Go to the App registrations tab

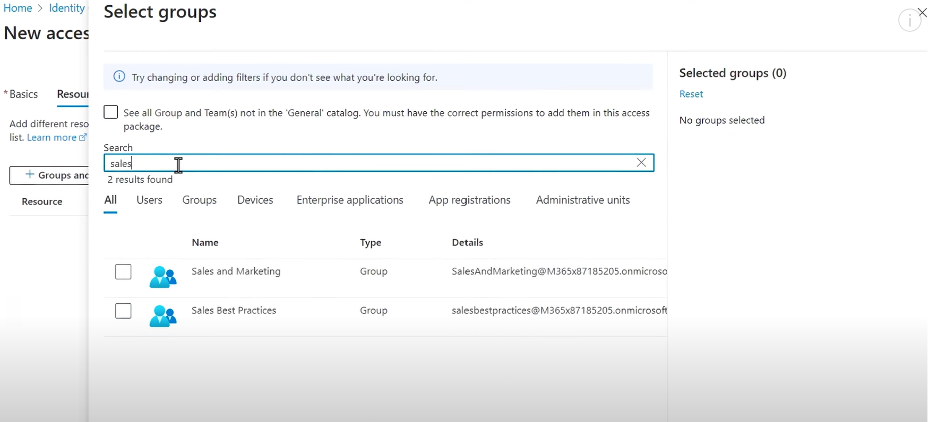pos(469,200)
